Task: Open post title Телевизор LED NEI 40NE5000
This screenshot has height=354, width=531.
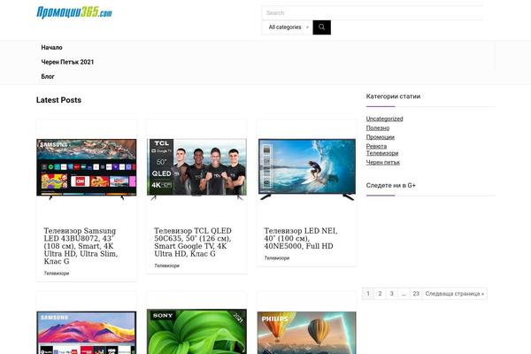Action: click(x=301, y=238)
